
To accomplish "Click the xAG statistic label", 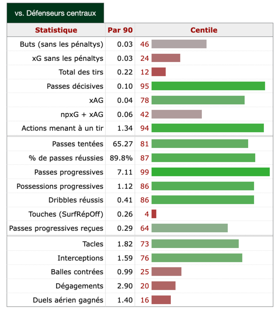I will 96,100.
